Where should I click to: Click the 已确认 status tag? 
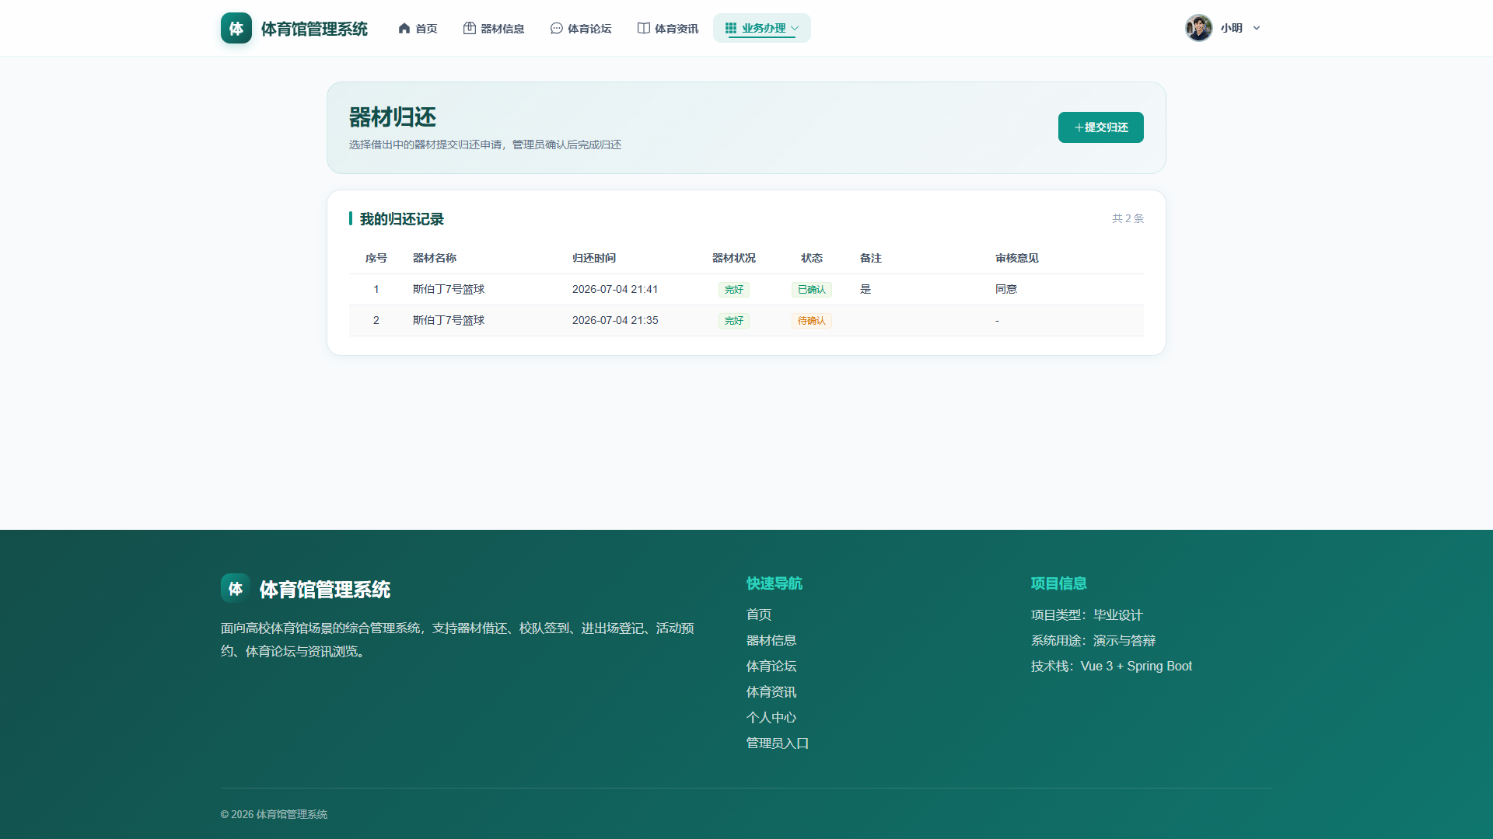[812, 290]
